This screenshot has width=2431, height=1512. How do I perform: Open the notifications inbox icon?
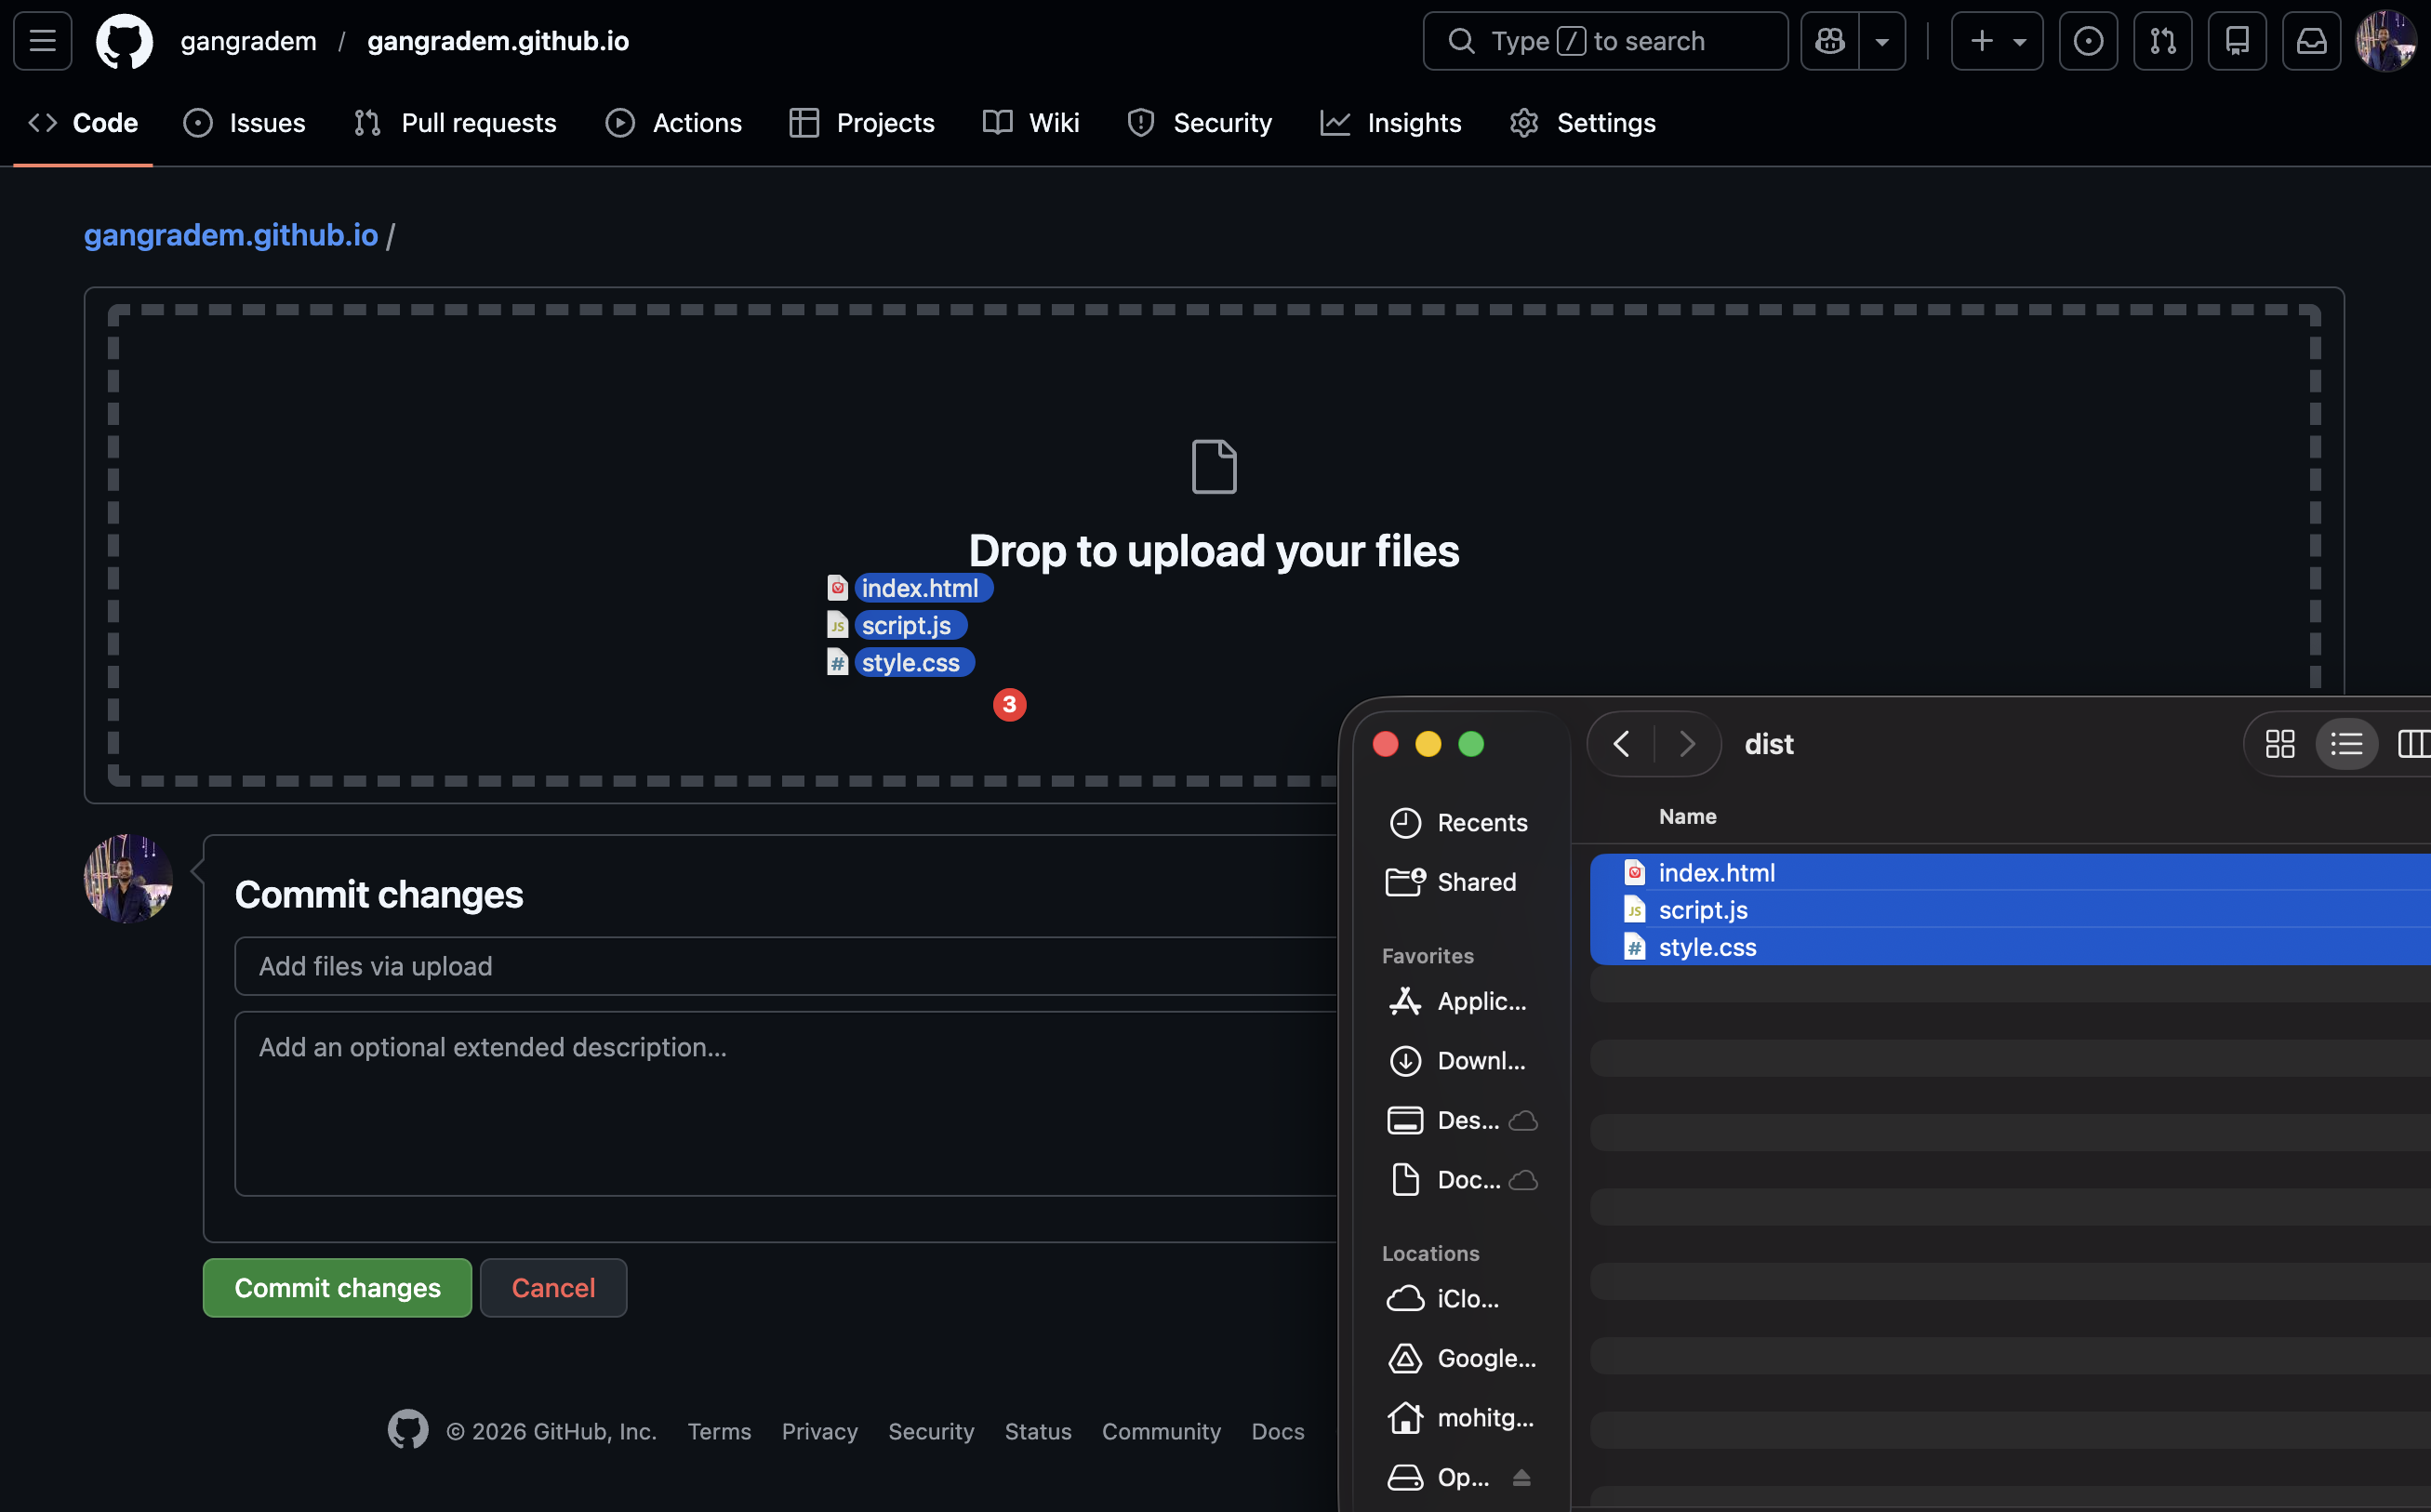(2311, 40)
